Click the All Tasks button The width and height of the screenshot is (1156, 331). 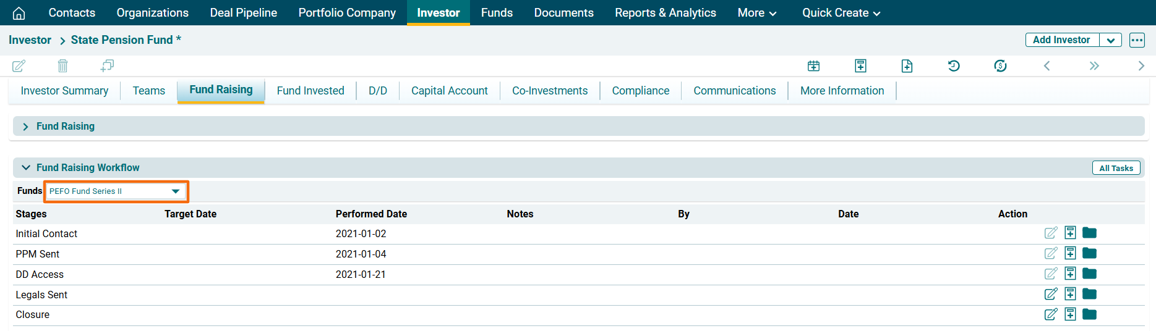[x=1115, y=168]
